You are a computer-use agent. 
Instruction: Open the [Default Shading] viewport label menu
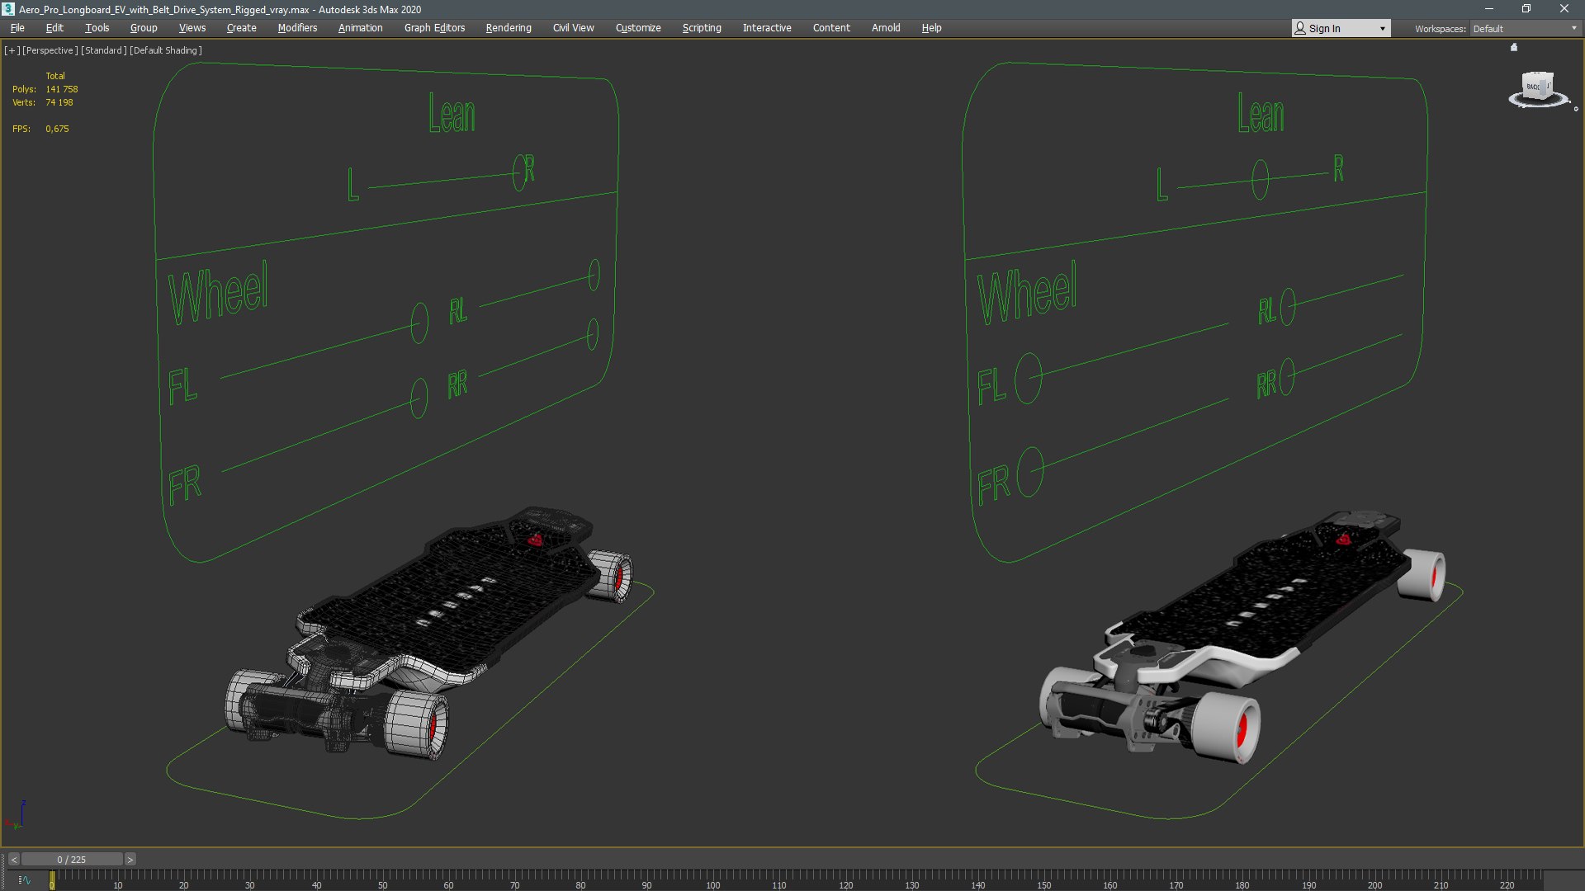pyautogui.click(x=165, y=50)
